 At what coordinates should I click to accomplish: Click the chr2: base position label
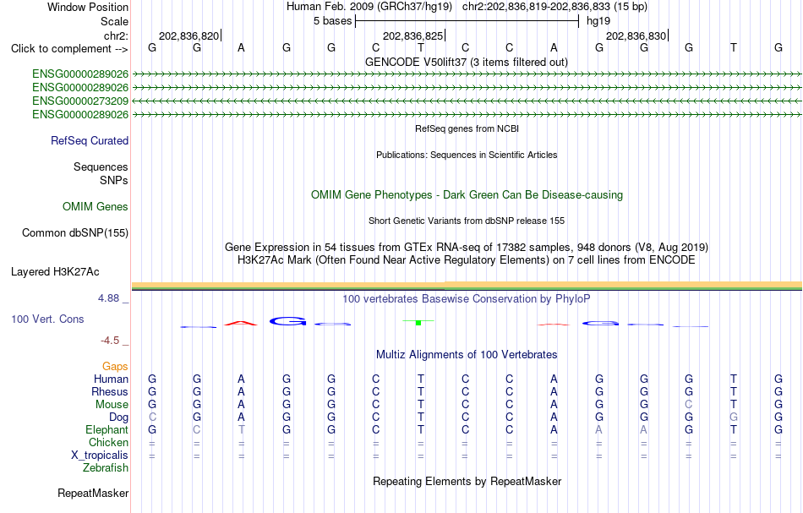coord(117,35)
